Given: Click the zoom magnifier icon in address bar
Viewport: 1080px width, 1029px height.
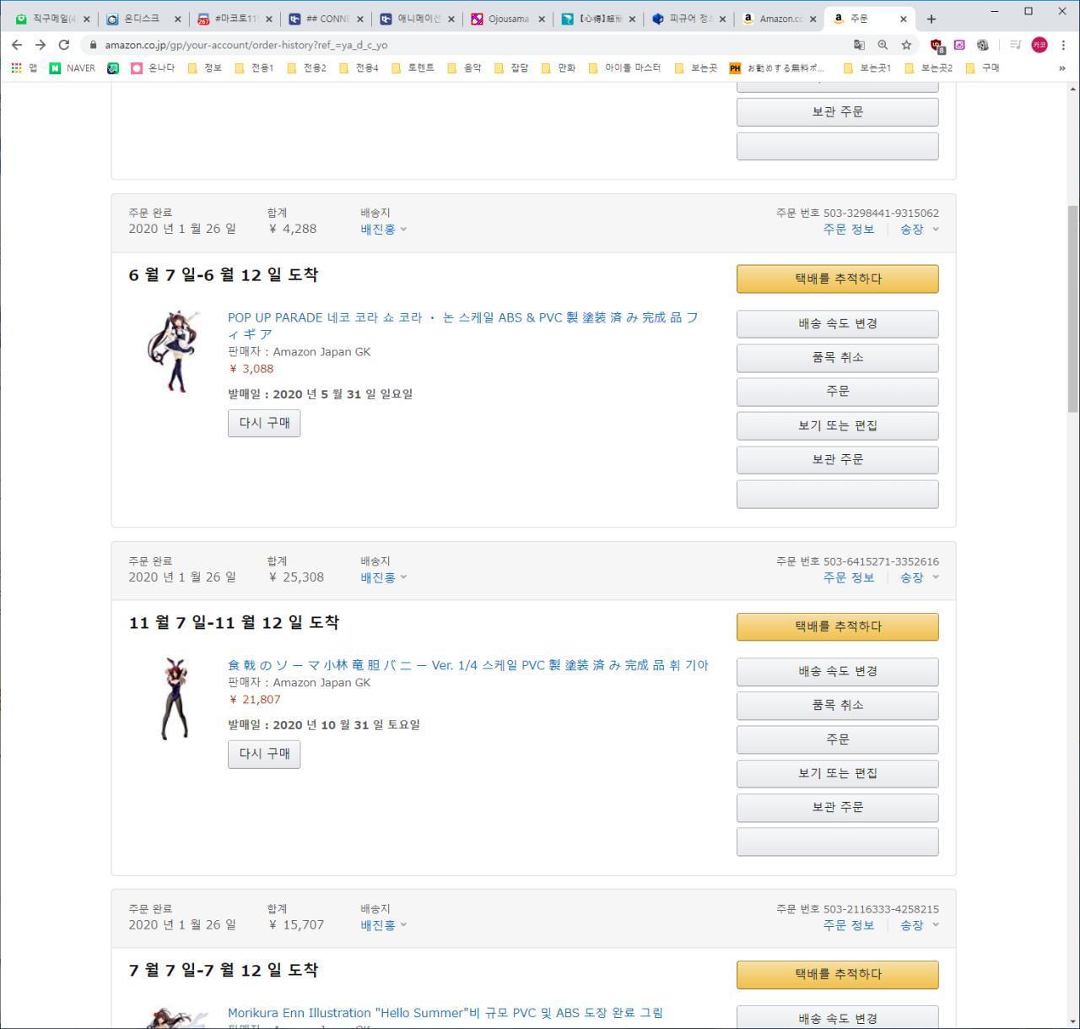Looking at the screenshot, I should [883, 45].
